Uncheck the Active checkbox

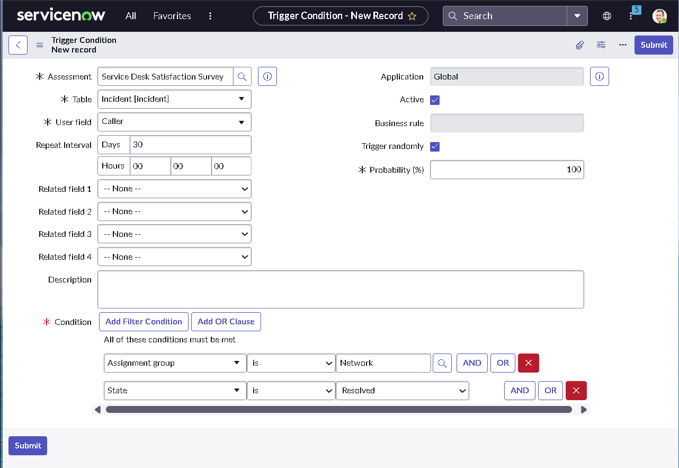click(435, 100)
